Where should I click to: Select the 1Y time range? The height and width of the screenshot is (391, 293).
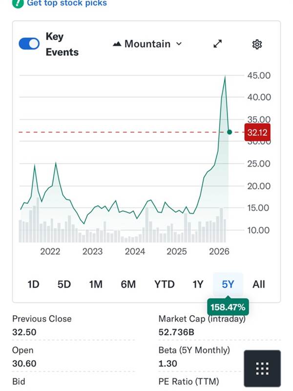point(198,284)
